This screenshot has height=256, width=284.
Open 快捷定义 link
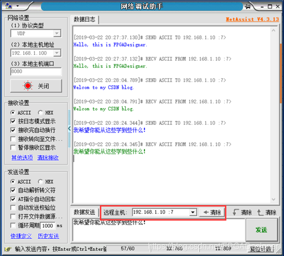coord(21,236)
